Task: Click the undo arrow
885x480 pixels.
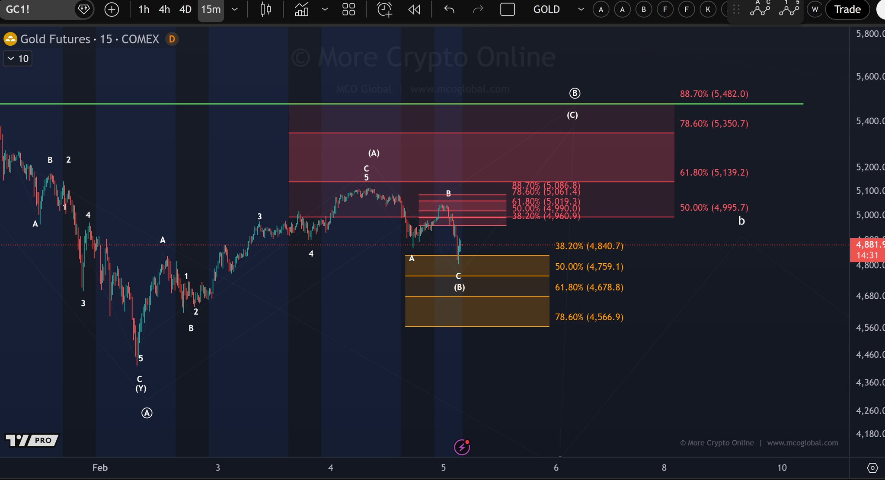Action: pyautogui.click(x=449, y=9)
